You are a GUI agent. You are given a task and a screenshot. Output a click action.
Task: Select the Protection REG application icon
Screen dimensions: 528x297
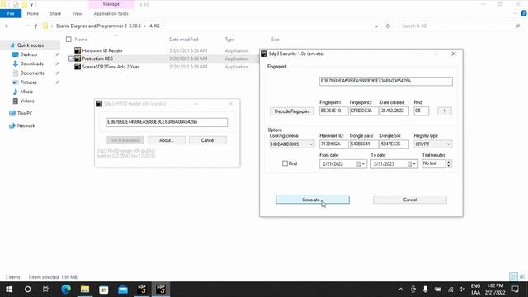click(78, 59)
